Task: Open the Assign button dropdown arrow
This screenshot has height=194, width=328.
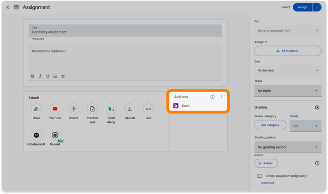Action: (317, 7)
